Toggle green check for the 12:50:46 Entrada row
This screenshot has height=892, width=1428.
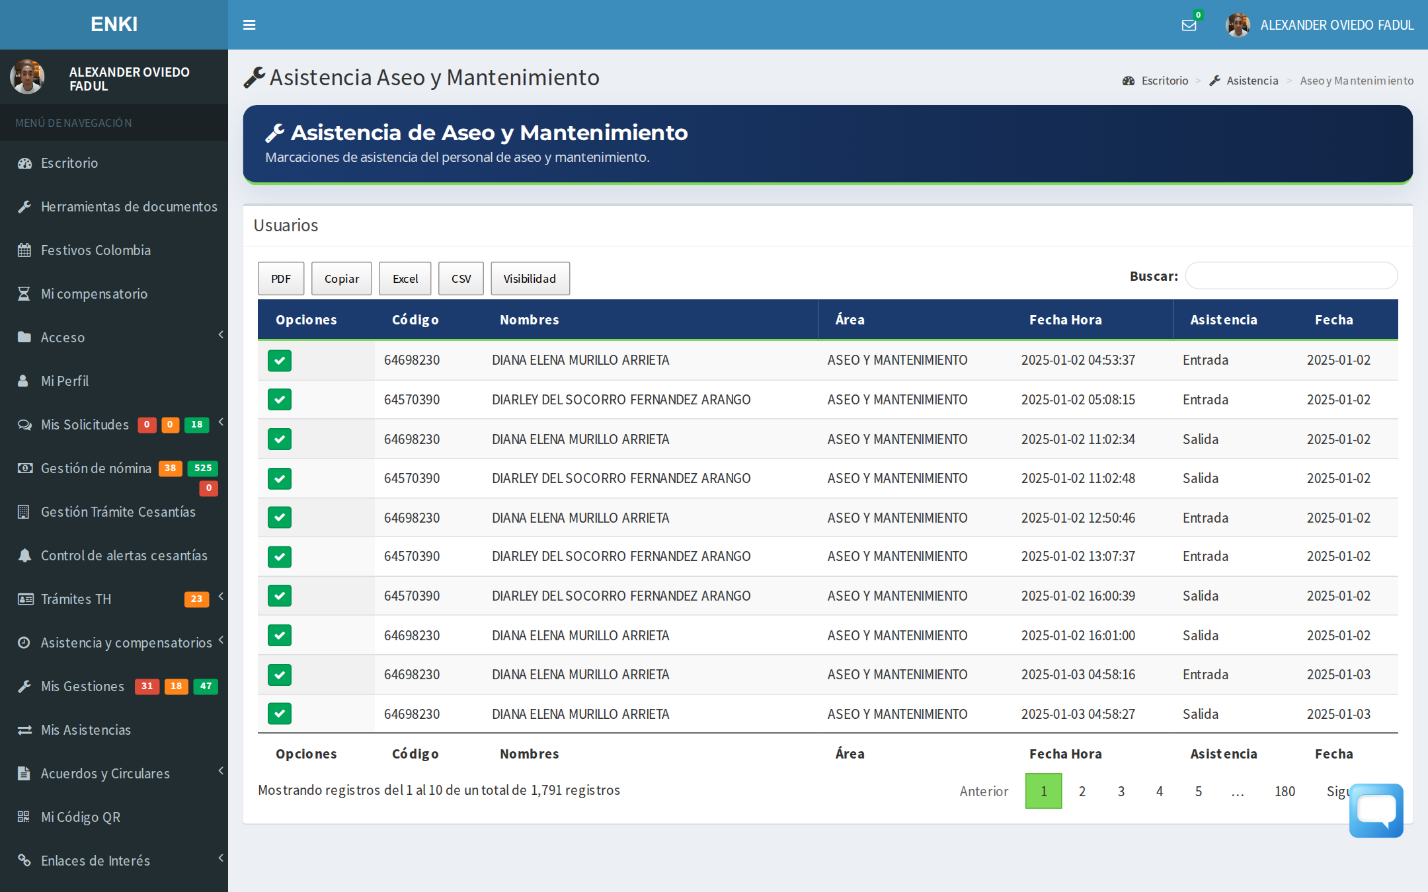pos(280,518)
